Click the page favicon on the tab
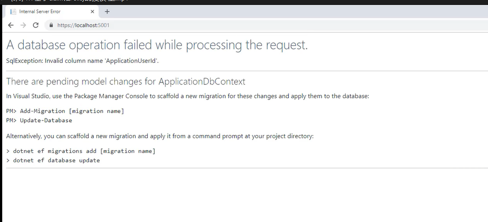The height and width of the screenshot is (222, 488). 13,12
